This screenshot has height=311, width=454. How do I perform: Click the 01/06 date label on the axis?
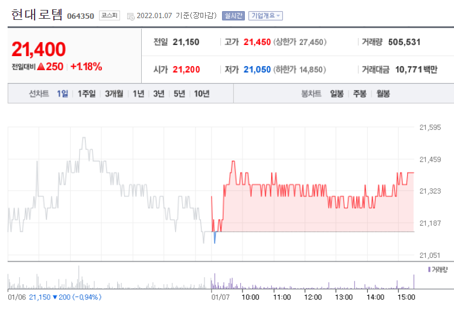click(x=17, y=297)
